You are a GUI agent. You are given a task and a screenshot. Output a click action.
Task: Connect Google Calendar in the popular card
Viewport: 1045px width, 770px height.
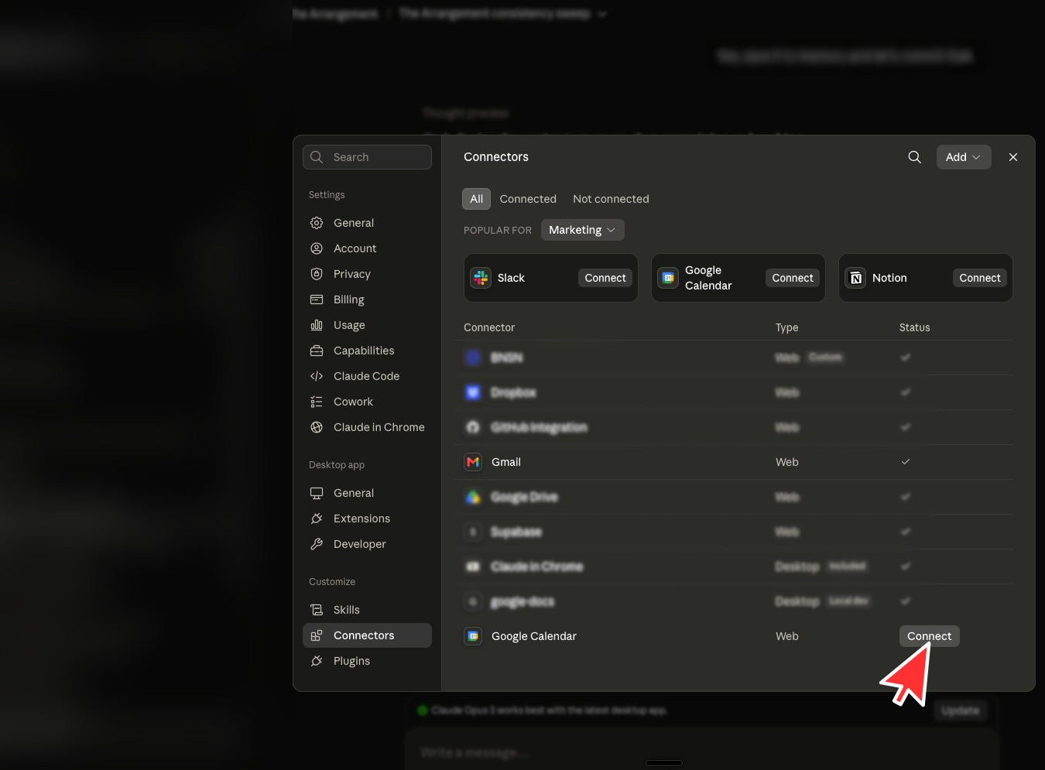point(793,278)
